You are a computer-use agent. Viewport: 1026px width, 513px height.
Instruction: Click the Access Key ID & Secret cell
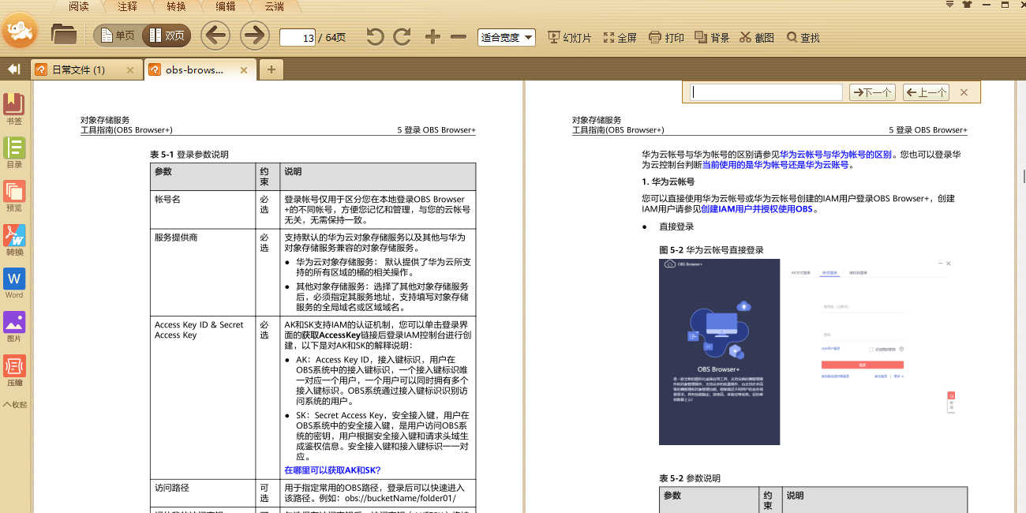[203, 398]
